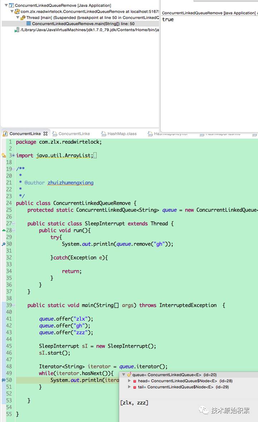Click the [zlx, zzz] value in the popup
Image resolution: width=258 pixels, height=422 pixels.
pyautogui.click(x=134, y=403)
